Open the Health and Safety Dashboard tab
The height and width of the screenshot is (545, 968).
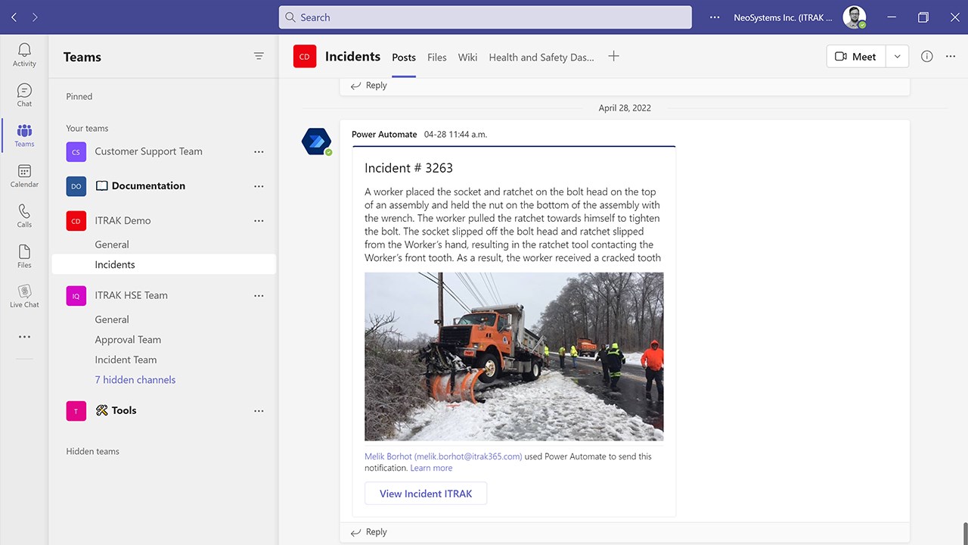pyautogui.click(x=541, y=57)
